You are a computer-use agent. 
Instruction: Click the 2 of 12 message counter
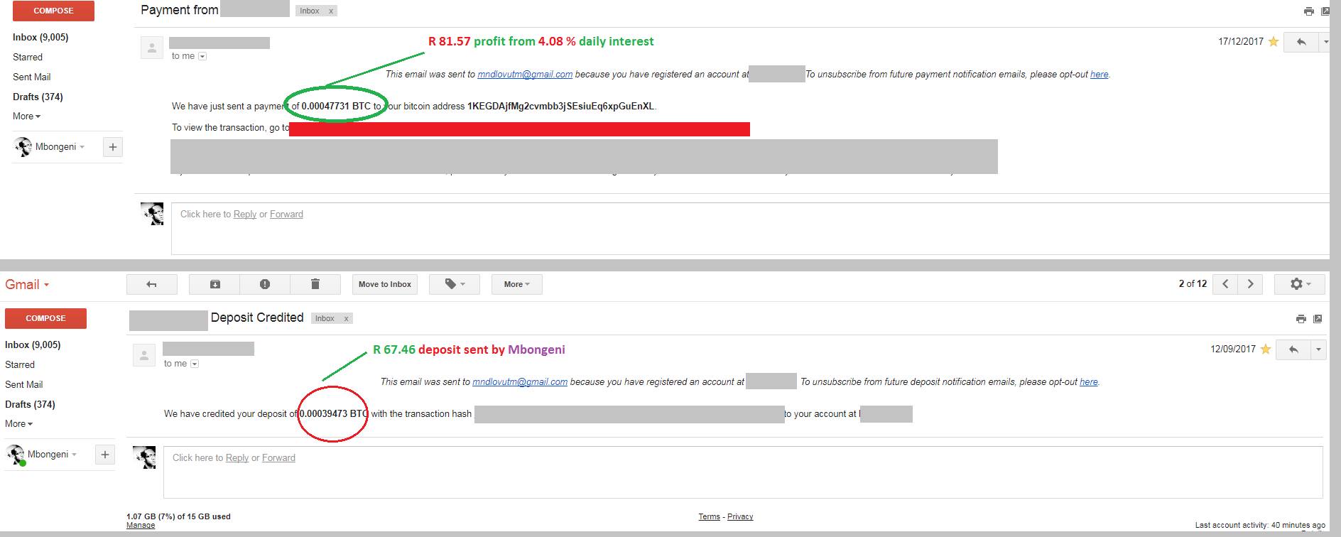click(x=1193, y=284)
